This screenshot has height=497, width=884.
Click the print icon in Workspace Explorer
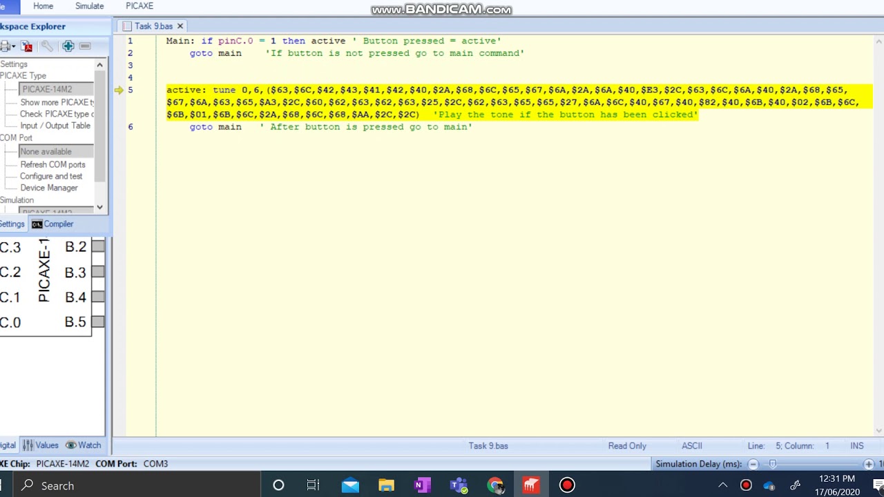click(5, 46)
